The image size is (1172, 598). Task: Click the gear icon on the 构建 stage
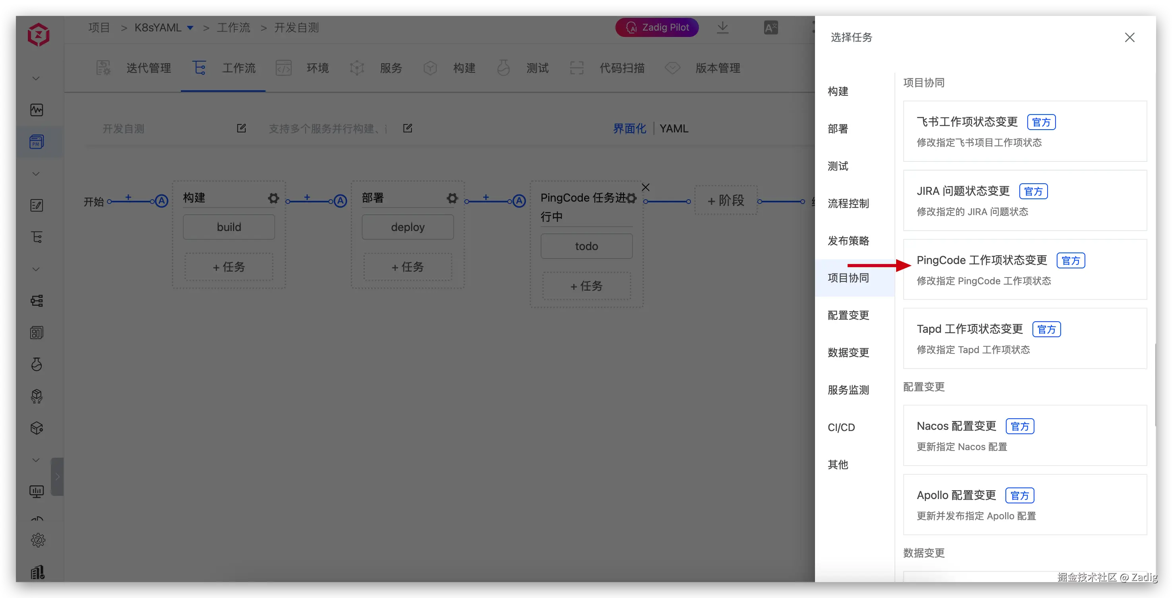click(273, 198)
